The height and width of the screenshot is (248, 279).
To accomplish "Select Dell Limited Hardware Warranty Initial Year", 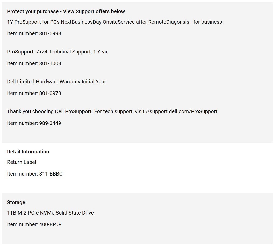I will click(x=56, y=82).
